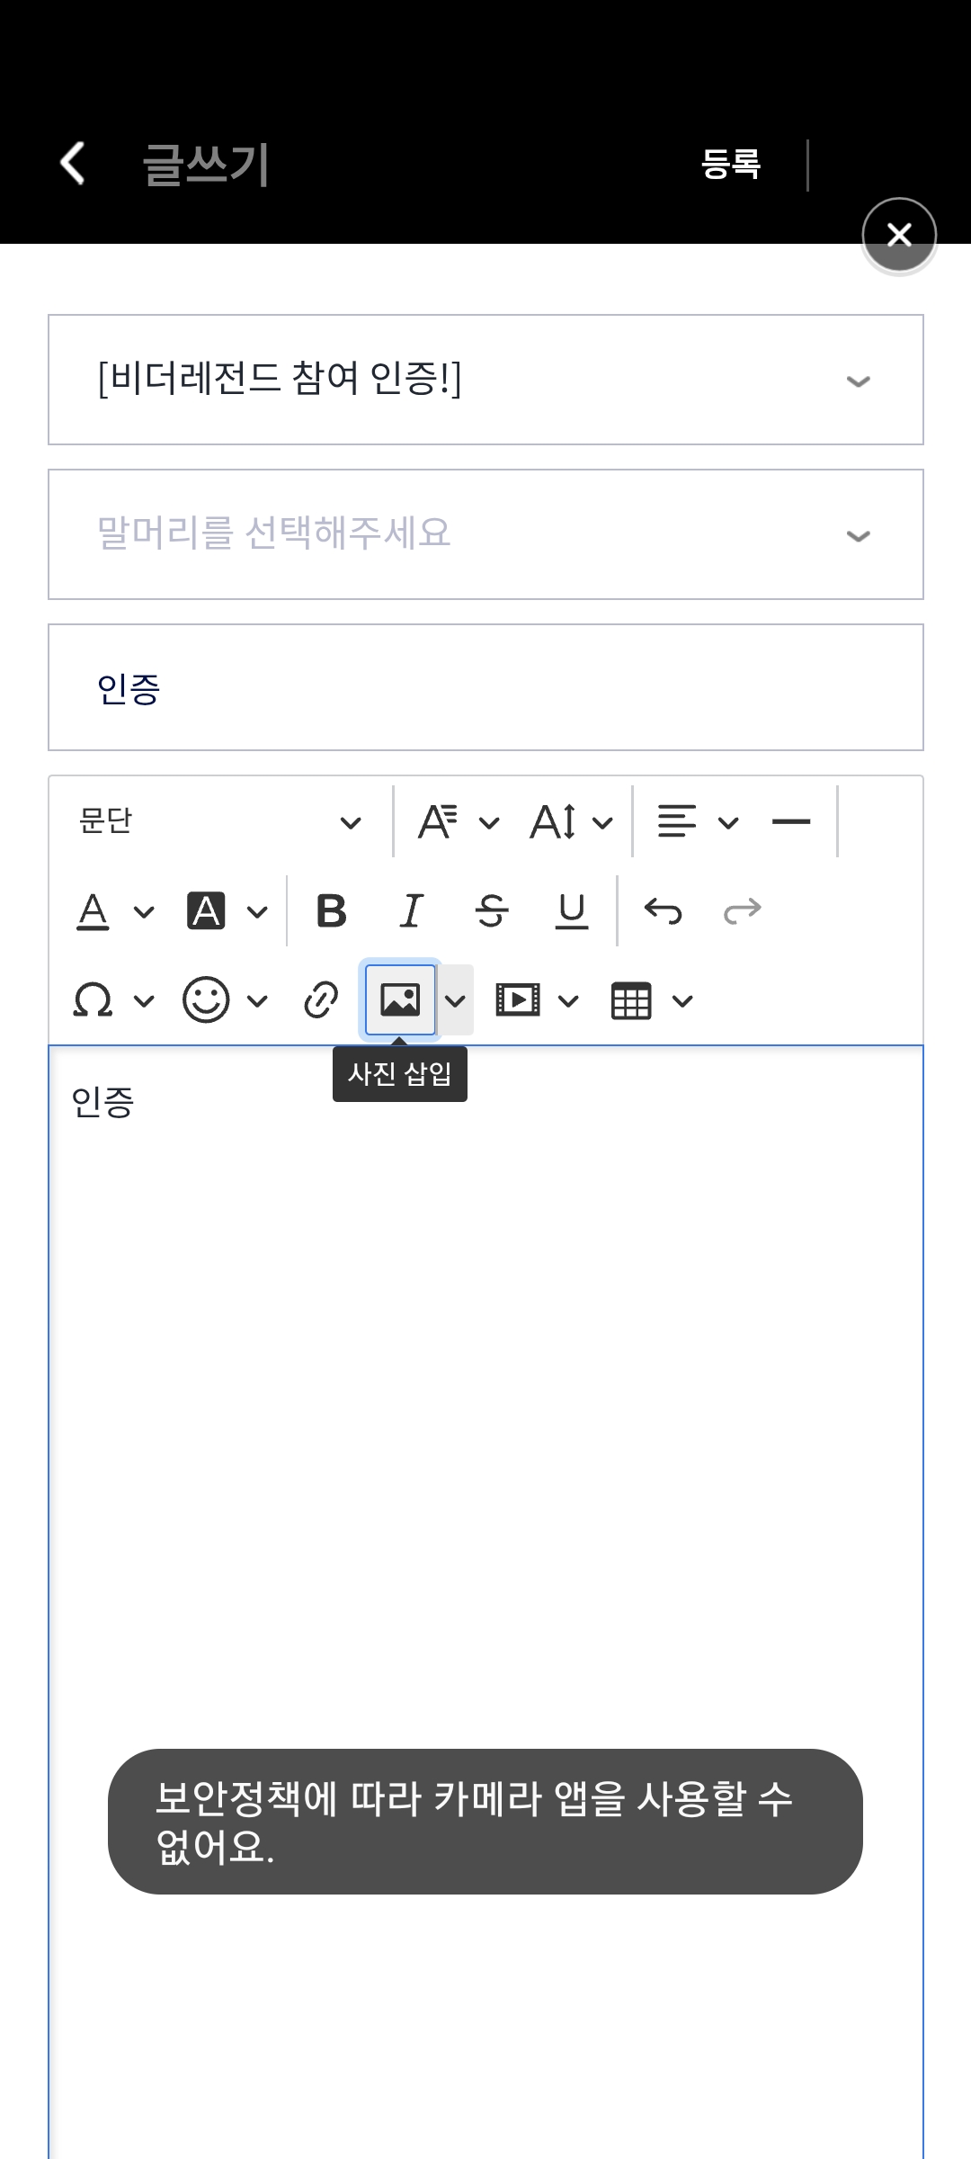This screenshot has width=971, height=2159.
Task: Expand the background color dropdown arrow
Action: click(257, 912)
